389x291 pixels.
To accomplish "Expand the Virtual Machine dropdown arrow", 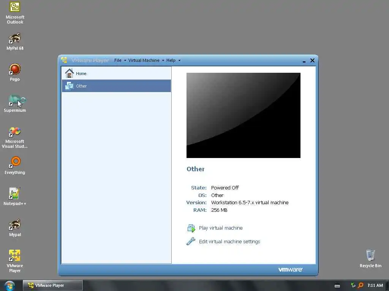I will click(x=163, y=60).
